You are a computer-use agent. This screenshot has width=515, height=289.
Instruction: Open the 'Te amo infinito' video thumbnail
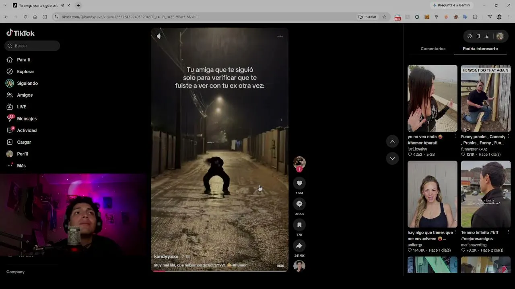point(486,194)
